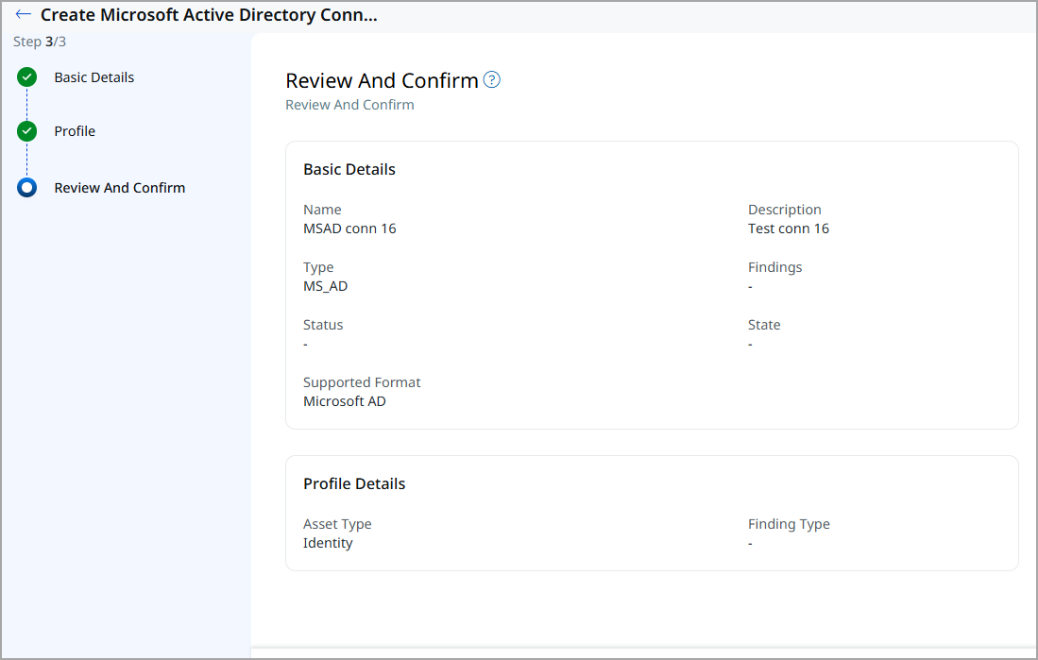Click the Microsoft AD supported format value
This screenshot has width=1038, height=660.
coord(344,401)
